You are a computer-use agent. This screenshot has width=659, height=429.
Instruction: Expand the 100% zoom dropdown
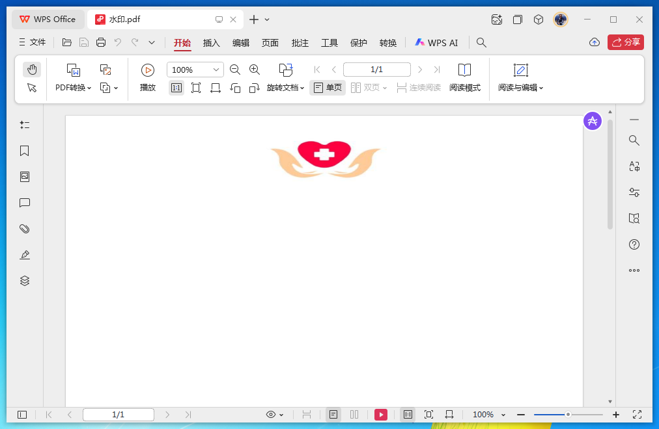coord(216,70)
